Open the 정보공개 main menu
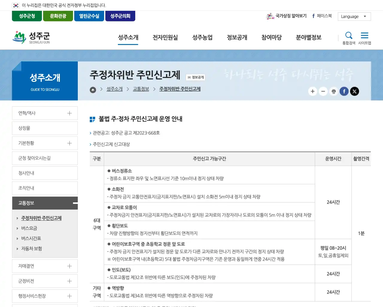 237,37
